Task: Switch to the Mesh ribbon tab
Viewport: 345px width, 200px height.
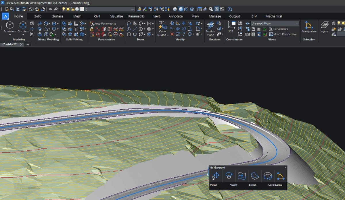Action: tap(77, 16)
